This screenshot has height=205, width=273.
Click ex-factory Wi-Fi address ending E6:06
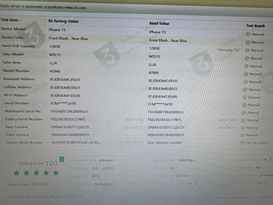pyautogui.click(x=65, y=95)
